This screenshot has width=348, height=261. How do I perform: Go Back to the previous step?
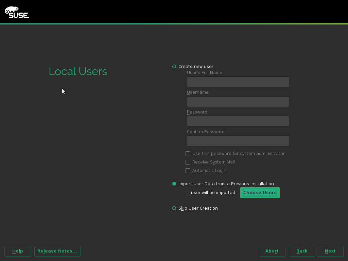pos(302,251)
